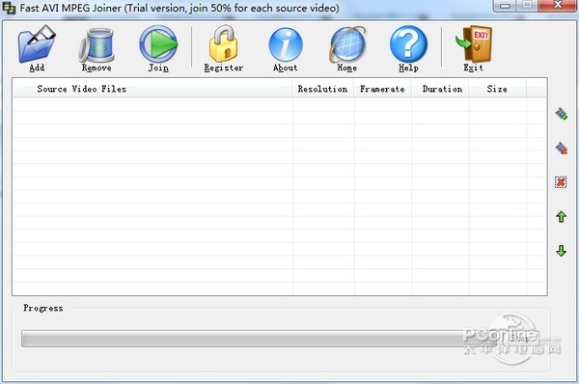Minimize the Fast AVI MPEG Joiner window
Image resolution: width=579 pixels, height=384 pixels.
[506, 5]
